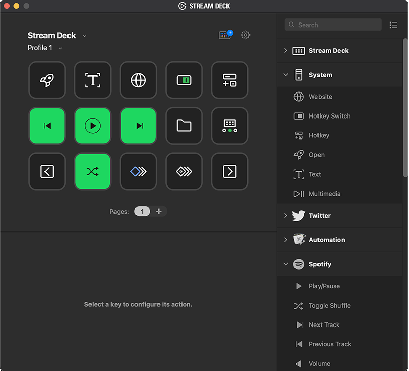Viewport: 409px width, 371px height.
Task: Select page 1 in the Pages control
Action: (x=142, y=211)
